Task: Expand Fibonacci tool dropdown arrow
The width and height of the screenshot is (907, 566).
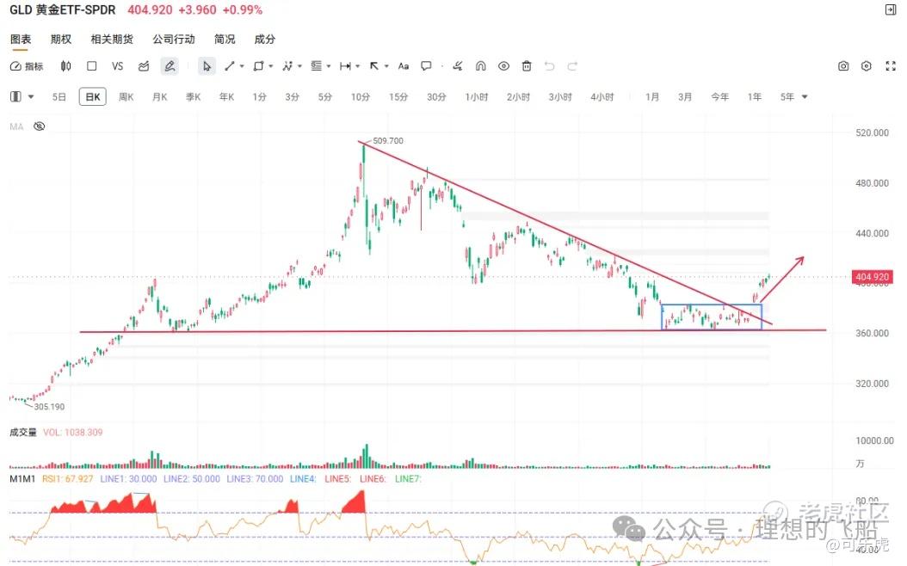Action: click(329, 66)
